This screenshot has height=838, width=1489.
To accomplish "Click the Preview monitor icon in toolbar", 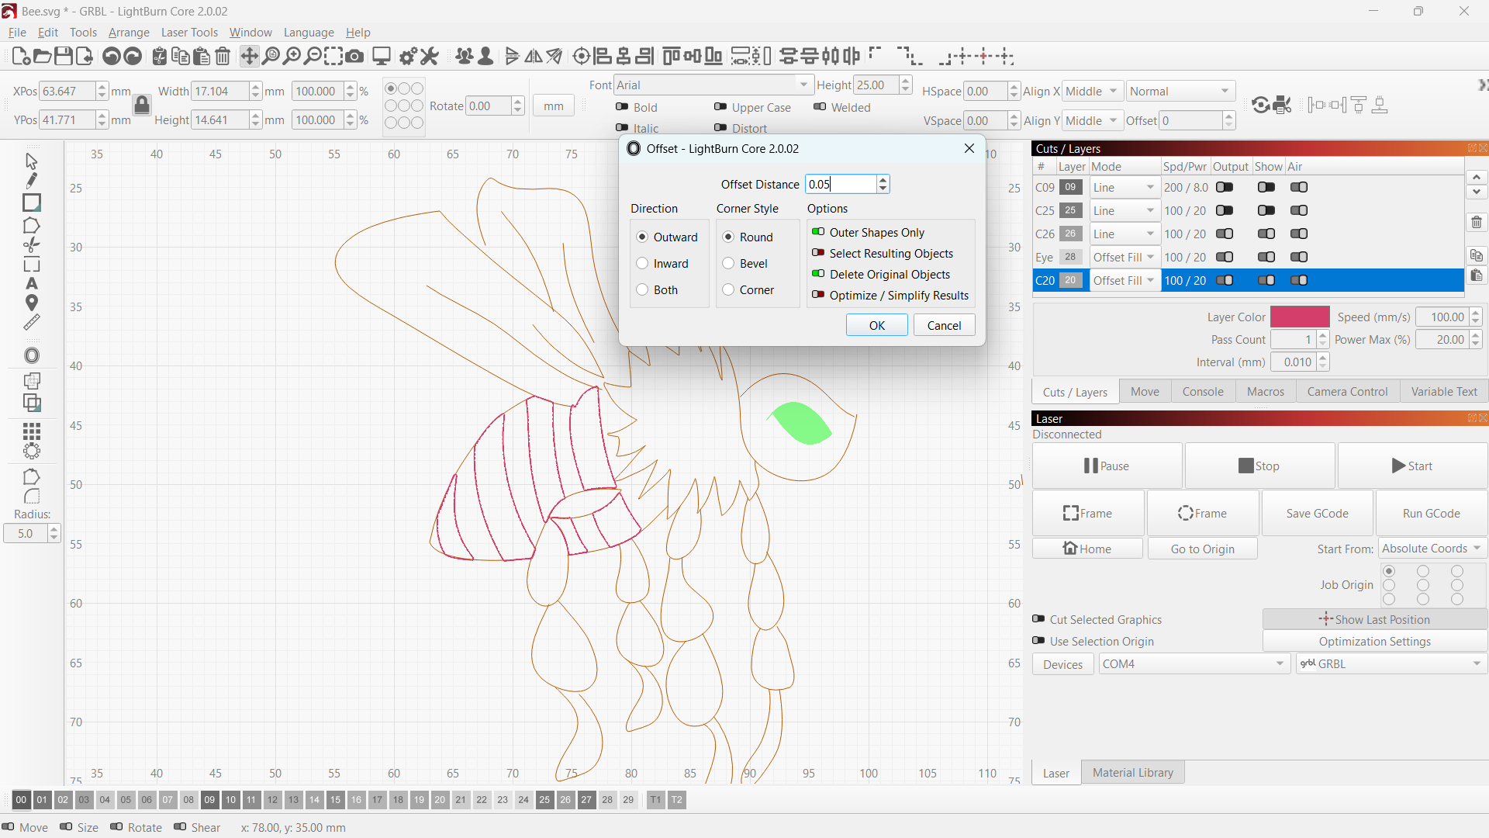I will click(381, 56).
